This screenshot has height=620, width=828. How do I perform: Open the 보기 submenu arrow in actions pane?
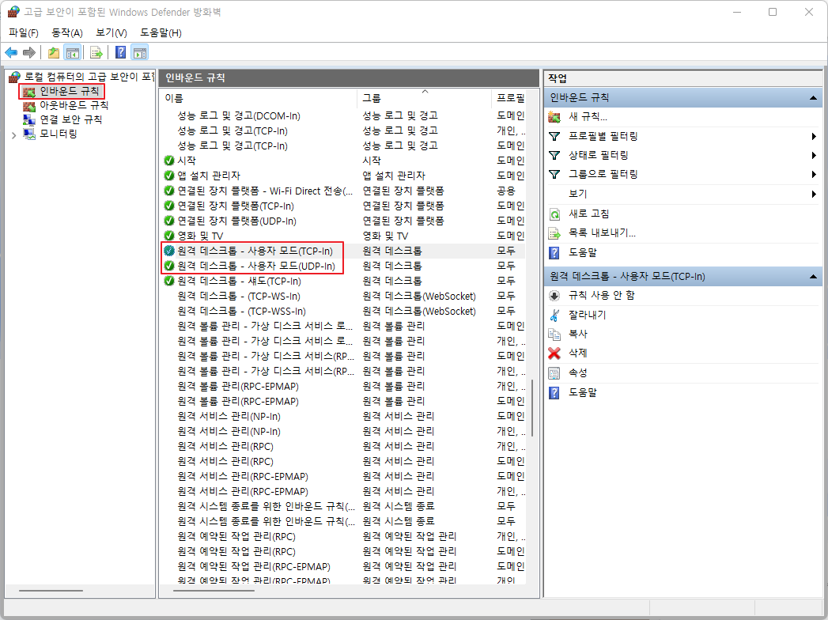click(814, 194)
